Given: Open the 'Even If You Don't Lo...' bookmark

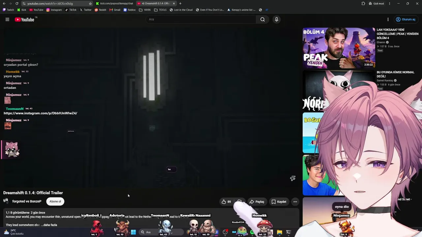Looking at the screenshot, I should 210,10.
